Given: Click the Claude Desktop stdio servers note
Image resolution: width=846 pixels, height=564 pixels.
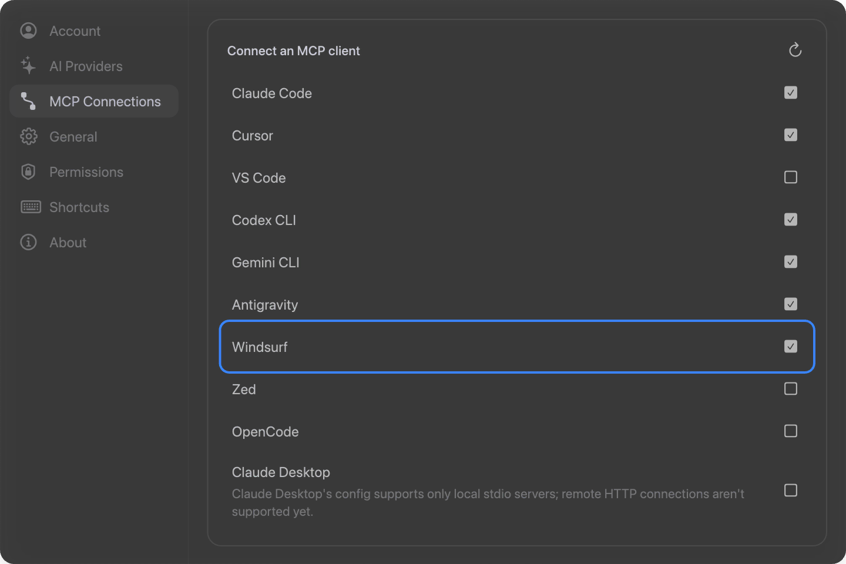Looking at the screenshot, I should [488, 502].
